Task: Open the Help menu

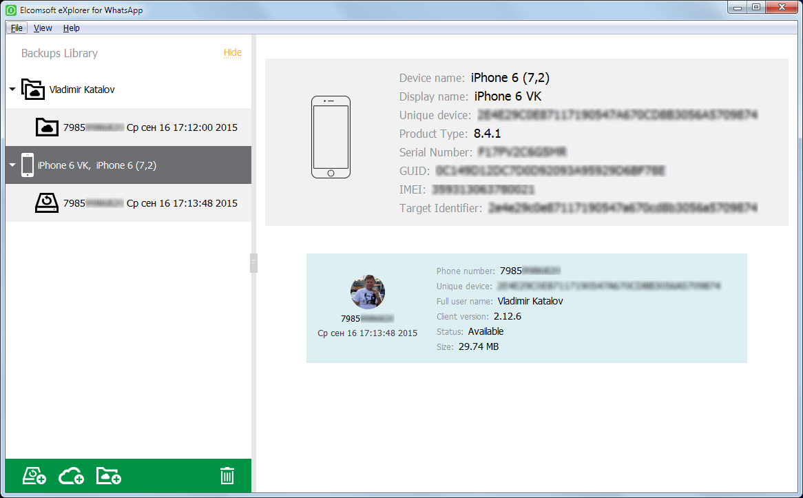Action: pos(71,28)
